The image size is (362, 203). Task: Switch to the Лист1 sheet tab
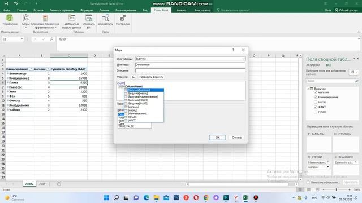coord(43,184)
